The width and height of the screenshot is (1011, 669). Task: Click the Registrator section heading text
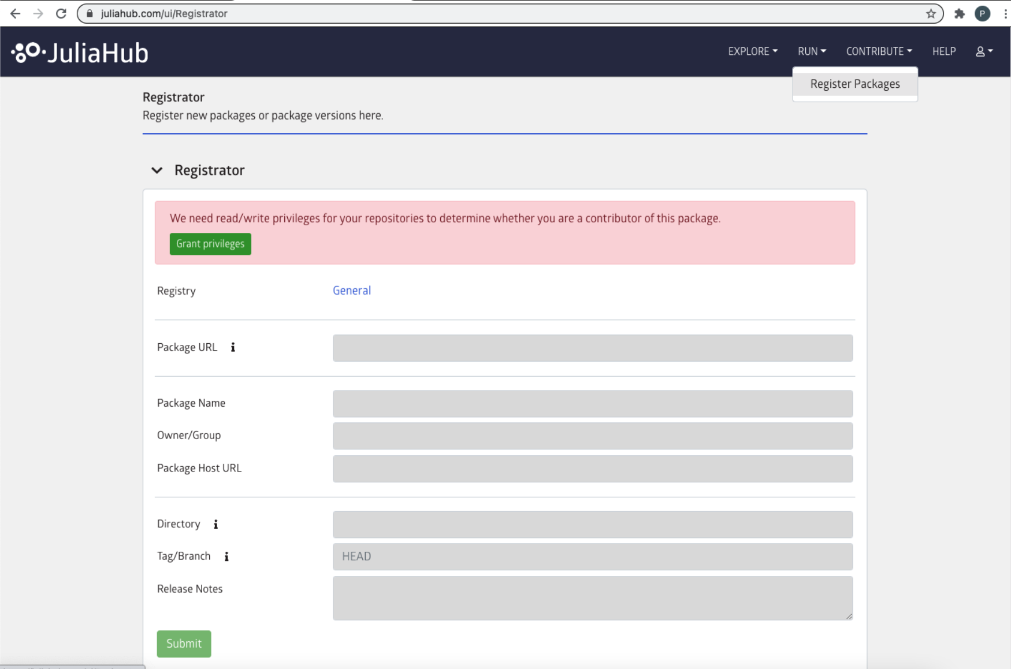point(209,170)
